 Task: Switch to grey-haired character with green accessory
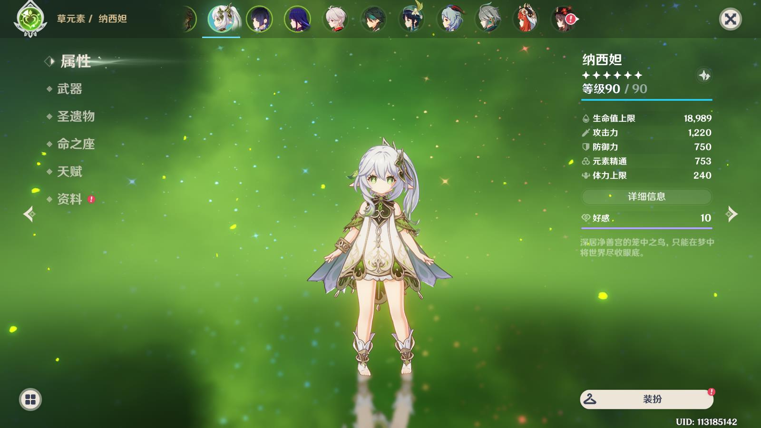coord(488,19)
